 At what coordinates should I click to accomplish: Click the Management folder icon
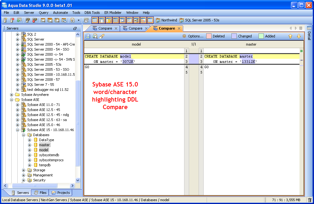(x=30, y=175)
